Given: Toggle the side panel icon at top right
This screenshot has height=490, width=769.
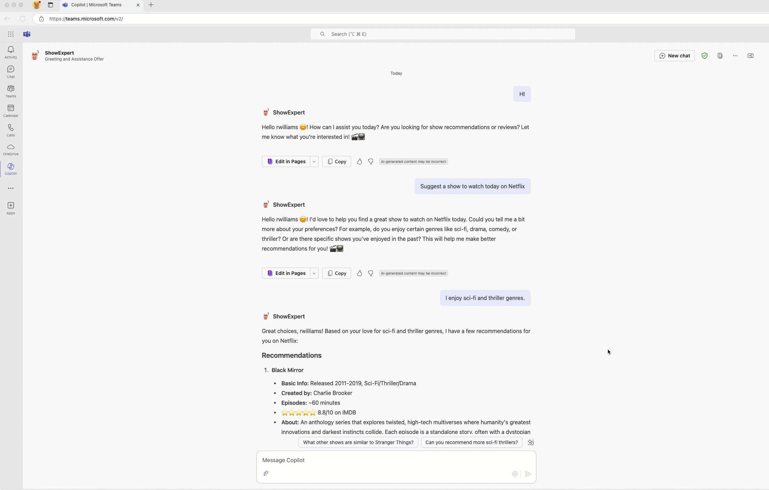Looking at the screenshot, I should tap(751, 56).
